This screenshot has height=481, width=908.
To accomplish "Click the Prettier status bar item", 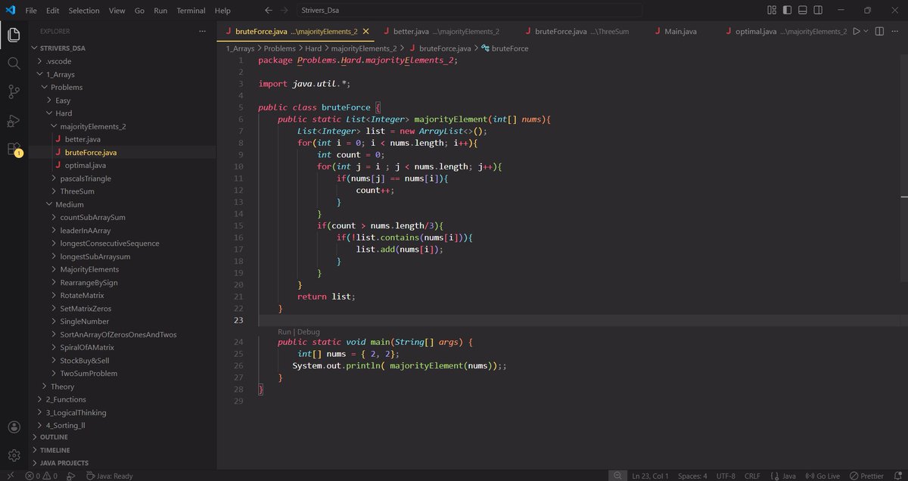I will (866, 476).
